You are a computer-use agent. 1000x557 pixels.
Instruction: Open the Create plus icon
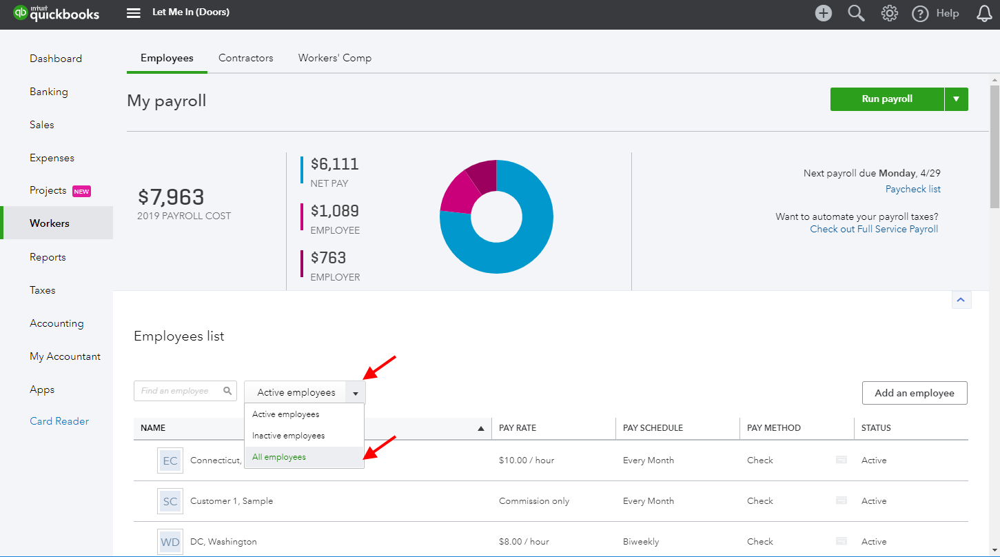click(824, 13)
